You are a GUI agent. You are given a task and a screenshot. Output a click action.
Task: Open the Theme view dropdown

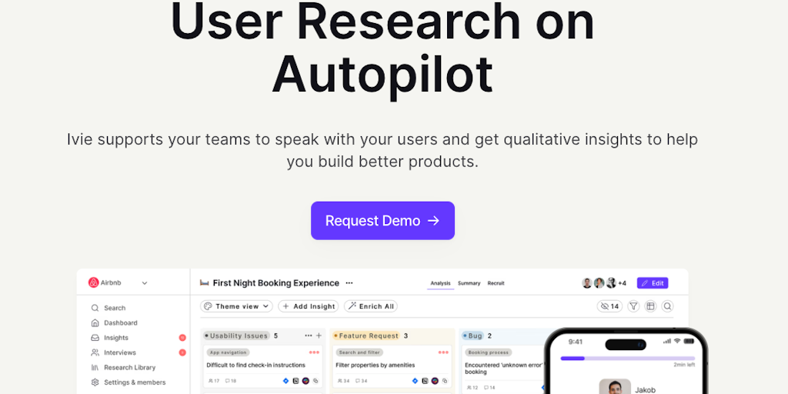coord(236,306)
